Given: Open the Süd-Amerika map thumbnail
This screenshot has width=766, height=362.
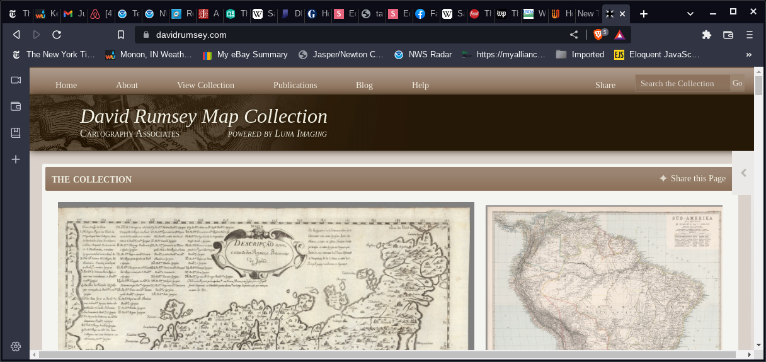Looking at the screenshot, I should [604, 278].
